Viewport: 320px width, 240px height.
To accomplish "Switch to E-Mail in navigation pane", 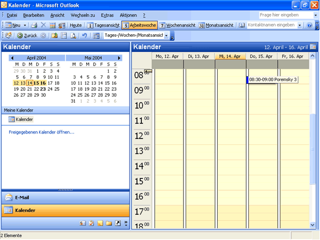I will tap(65, 197).
